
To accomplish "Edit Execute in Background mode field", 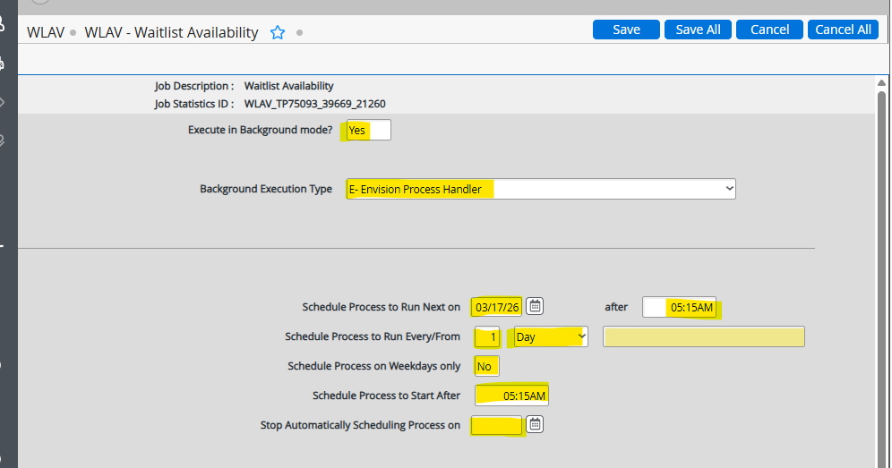I will [368, 130].
